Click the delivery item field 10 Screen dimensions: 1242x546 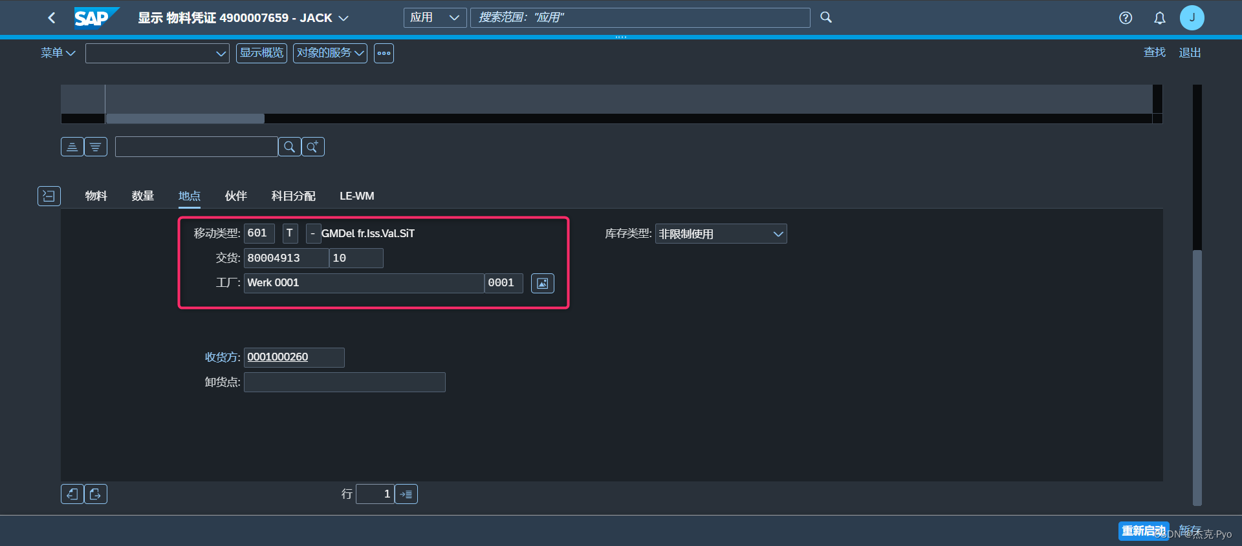[356, 258]
